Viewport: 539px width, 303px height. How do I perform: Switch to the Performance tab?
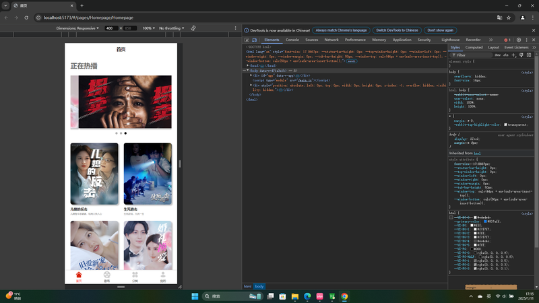coord(355,40)
